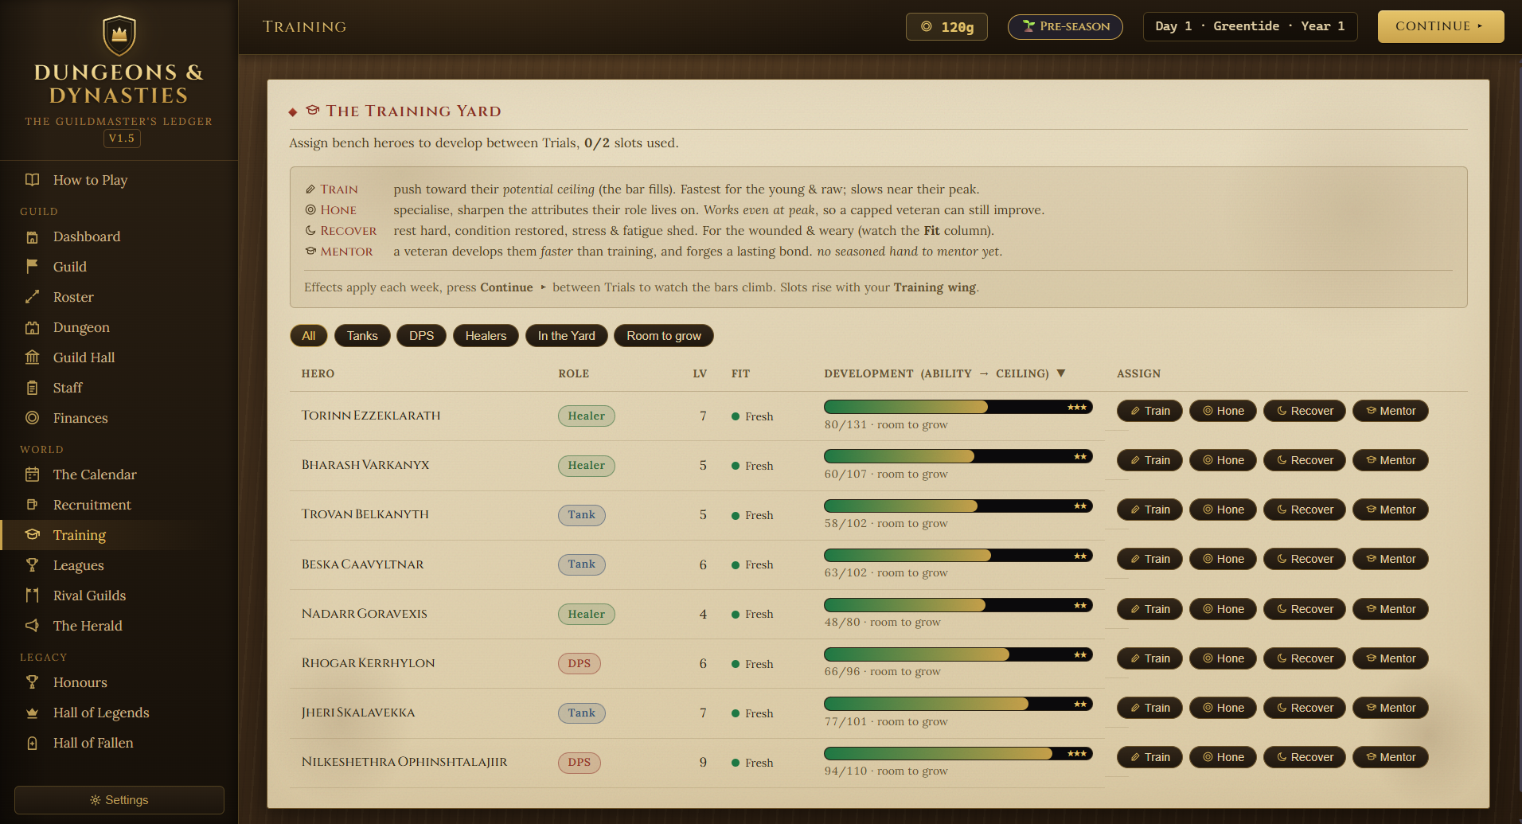Screen dimensions: 1522x824
Task: Open the Dashboard sidebar icon
Action: pos(32,237)
